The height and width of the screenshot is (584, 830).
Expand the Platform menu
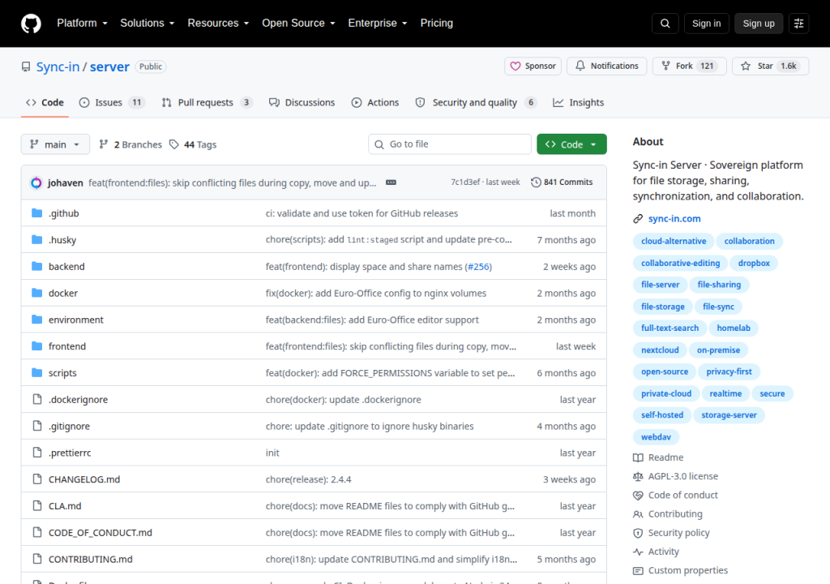click(82, 24)
